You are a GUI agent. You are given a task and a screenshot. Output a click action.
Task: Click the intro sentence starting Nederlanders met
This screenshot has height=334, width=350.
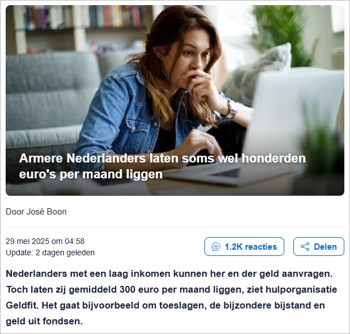point(169,273)
